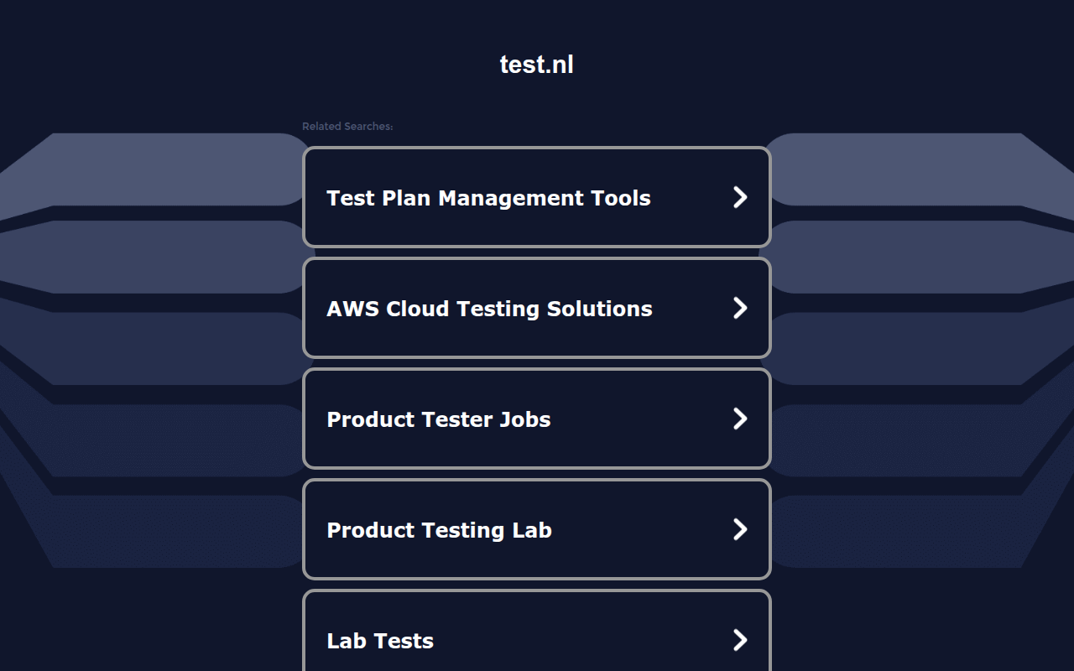This screenshot has width=1074, height=671.
Task: Open Product Testing Lab link
Action: pos(536,529)
